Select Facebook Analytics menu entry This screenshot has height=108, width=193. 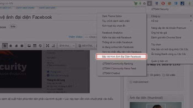(112, 33)
